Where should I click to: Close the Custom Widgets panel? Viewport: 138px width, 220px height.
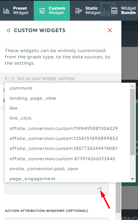click(x=110, y=30)
